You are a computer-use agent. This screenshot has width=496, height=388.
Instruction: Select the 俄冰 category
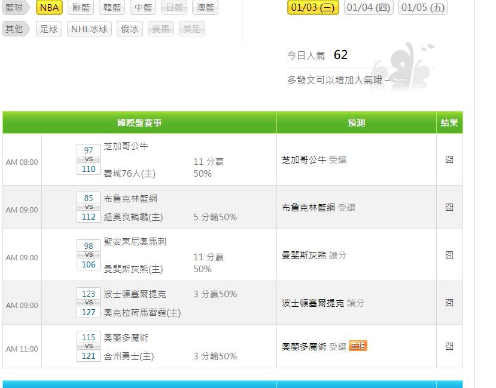(129, 29)
